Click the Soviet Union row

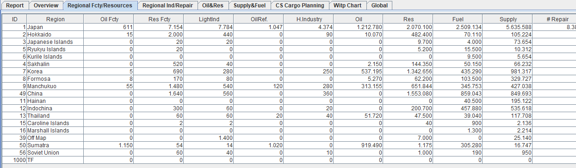[x=289, y=153]
